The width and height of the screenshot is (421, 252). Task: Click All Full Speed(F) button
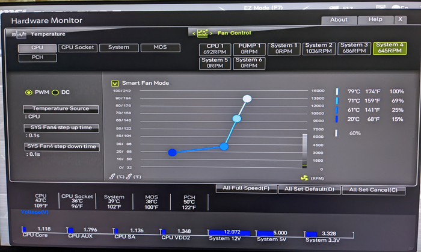pos(246,189)
